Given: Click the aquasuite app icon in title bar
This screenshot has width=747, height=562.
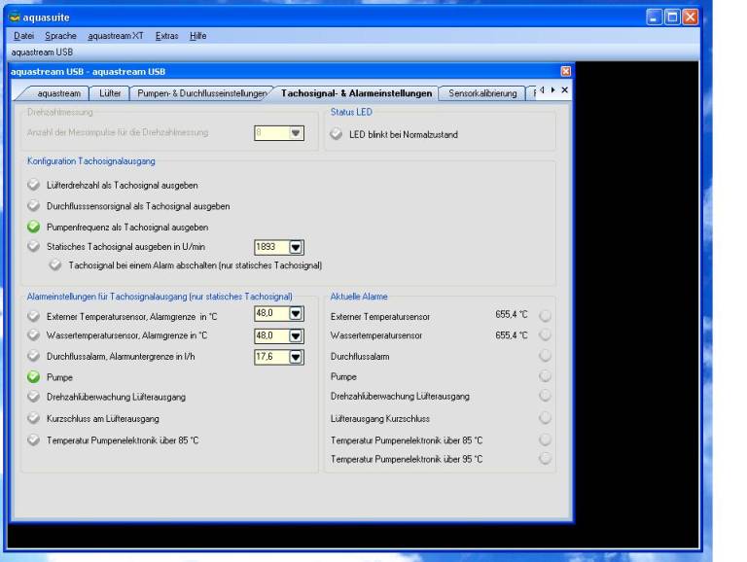Looking at the screenshot, I should (x=13, y=18).
